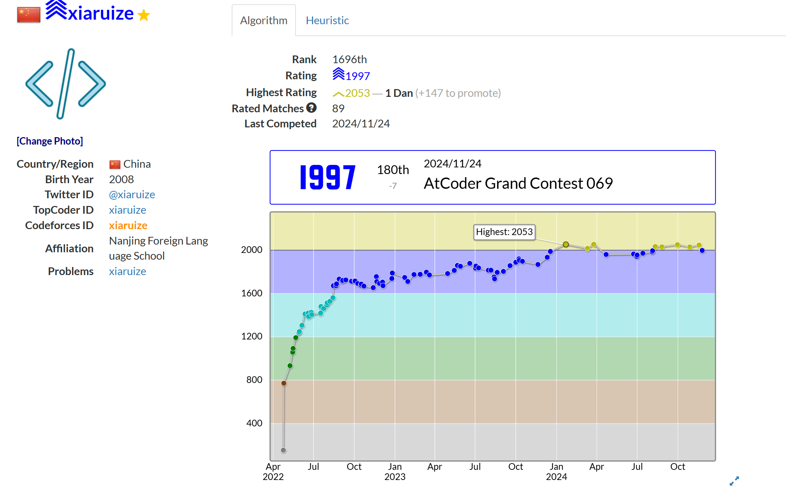Viewport: 786px width, 487px height.
Task: Click the AtCoder Grand Contest 069 title
Action: click(x=518, y=183)
